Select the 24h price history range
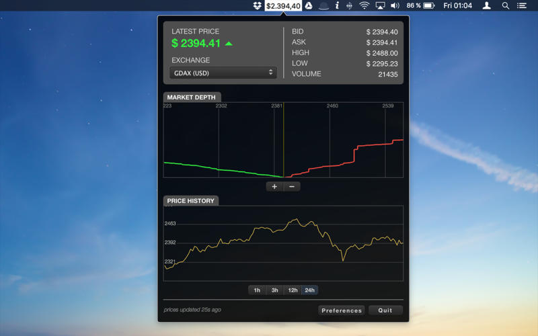The height and width of the screenshot is (336, 538). pyautogui.click(x=309, y=290)
